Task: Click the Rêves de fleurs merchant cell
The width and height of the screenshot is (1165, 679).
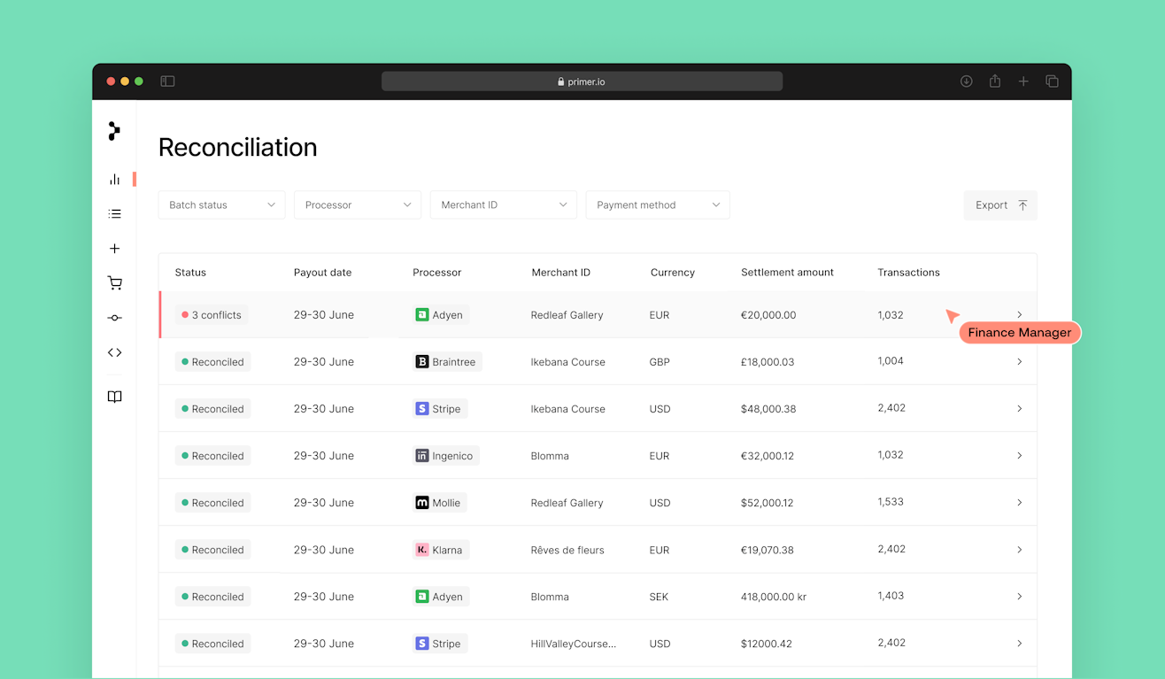Action: [567, 550]
